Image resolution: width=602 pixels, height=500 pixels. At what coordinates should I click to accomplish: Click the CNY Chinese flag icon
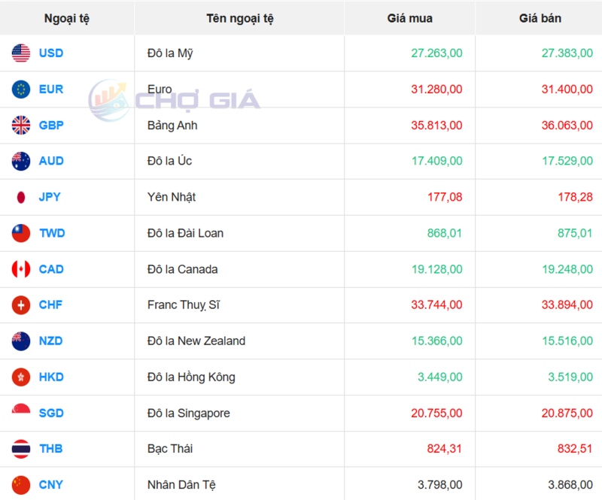[x=20, y=484]
